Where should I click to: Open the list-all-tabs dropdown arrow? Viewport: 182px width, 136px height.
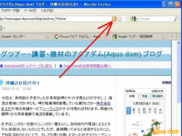pos(179,37)
